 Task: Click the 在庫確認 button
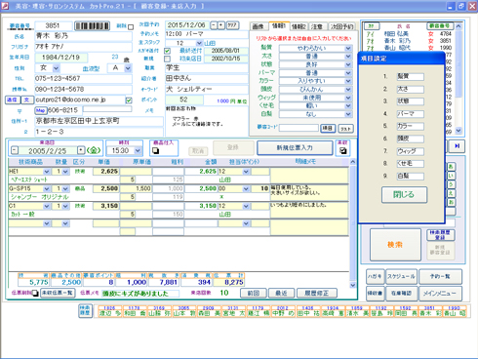point(401,294)
